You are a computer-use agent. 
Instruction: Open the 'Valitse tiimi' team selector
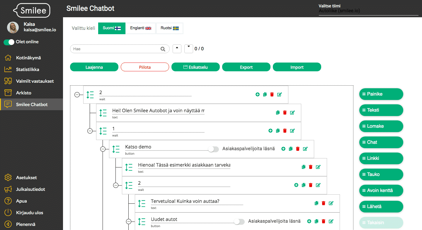(x=368, y=11)
